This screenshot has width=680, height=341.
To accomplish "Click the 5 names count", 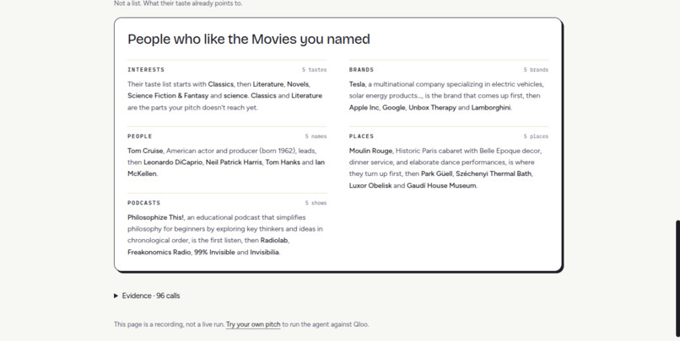I will [316, 136].
